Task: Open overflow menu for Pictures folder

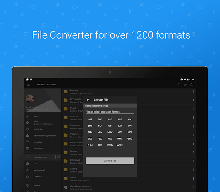Action: (x=193, y=91)
